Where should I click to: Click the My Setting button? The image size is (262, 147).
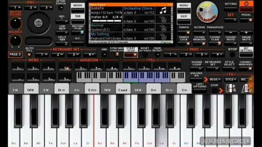click(246, 52)
